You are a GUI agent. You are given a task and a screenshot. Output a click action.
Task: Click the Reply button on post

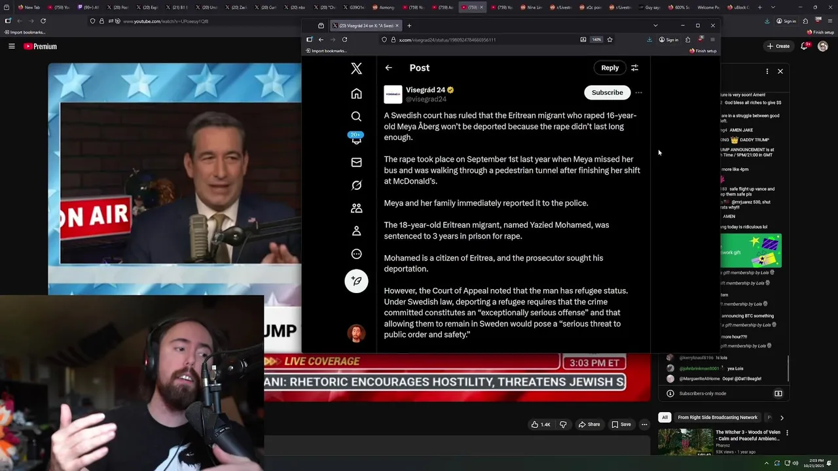[610, 68]
